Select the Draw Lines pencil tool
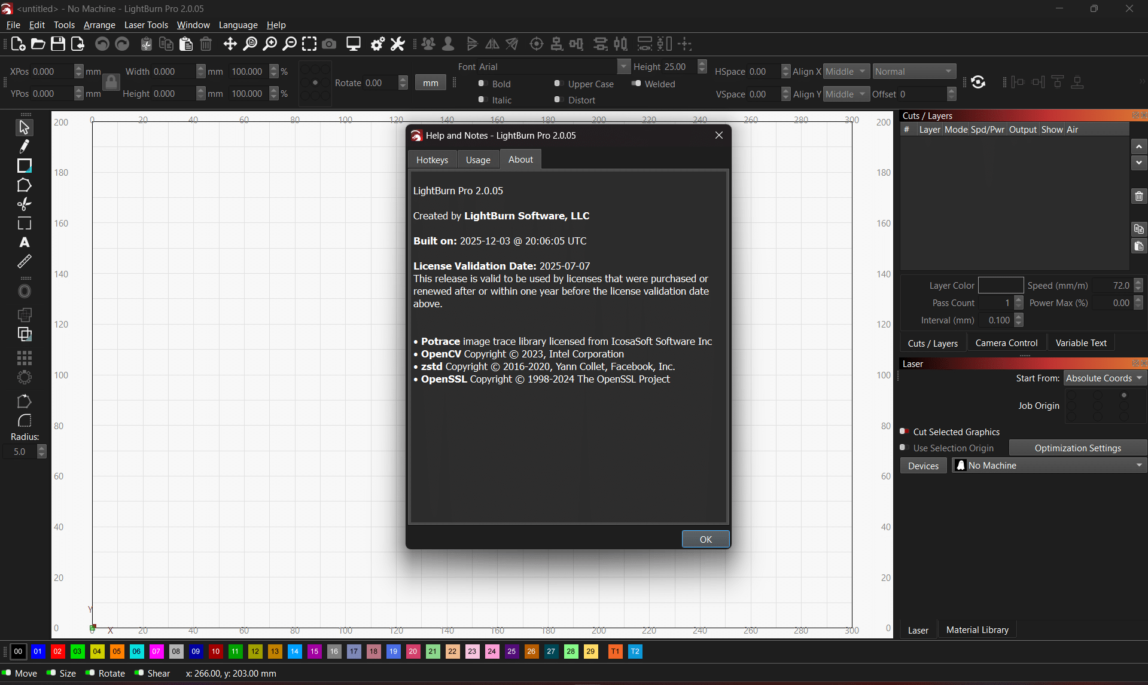The width and height of the screenshot is (1148, 685). tap(24, 146)
